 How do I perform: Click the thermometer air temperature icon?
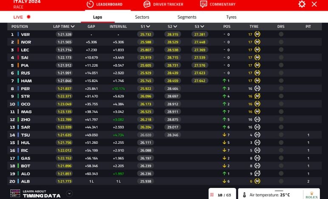[x=244, y=195]
